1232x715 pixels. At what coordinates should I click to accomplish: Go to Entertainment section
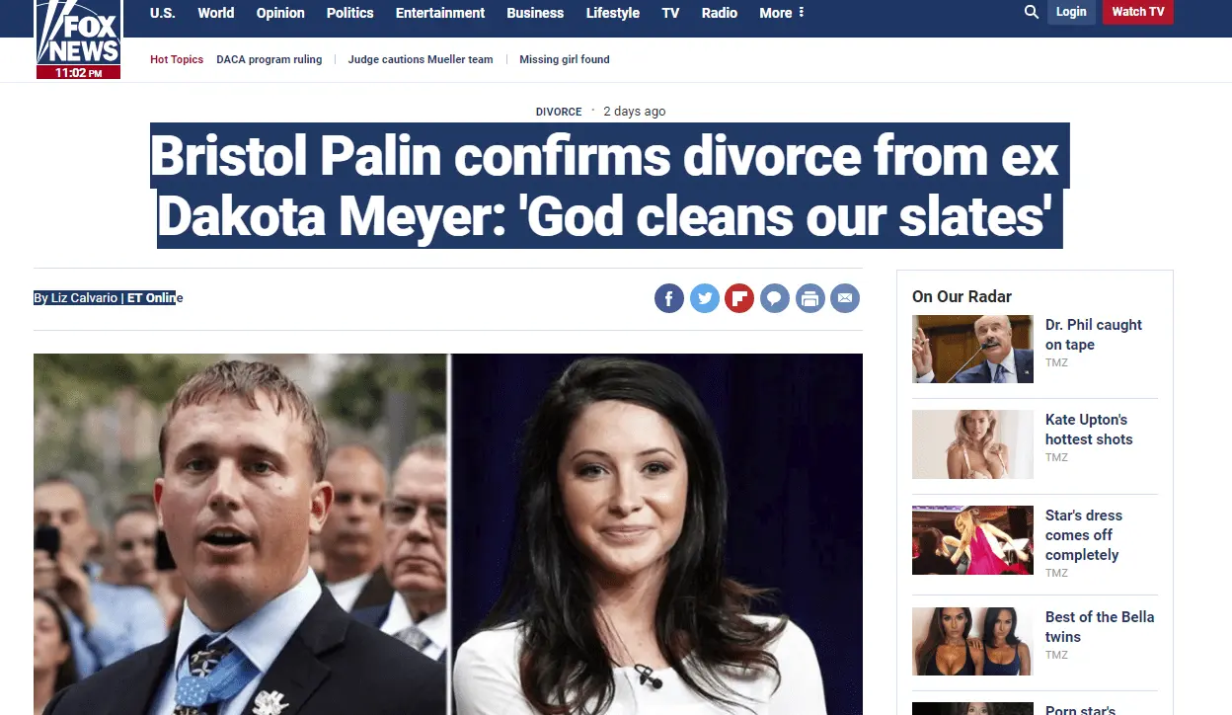[440, 13]
